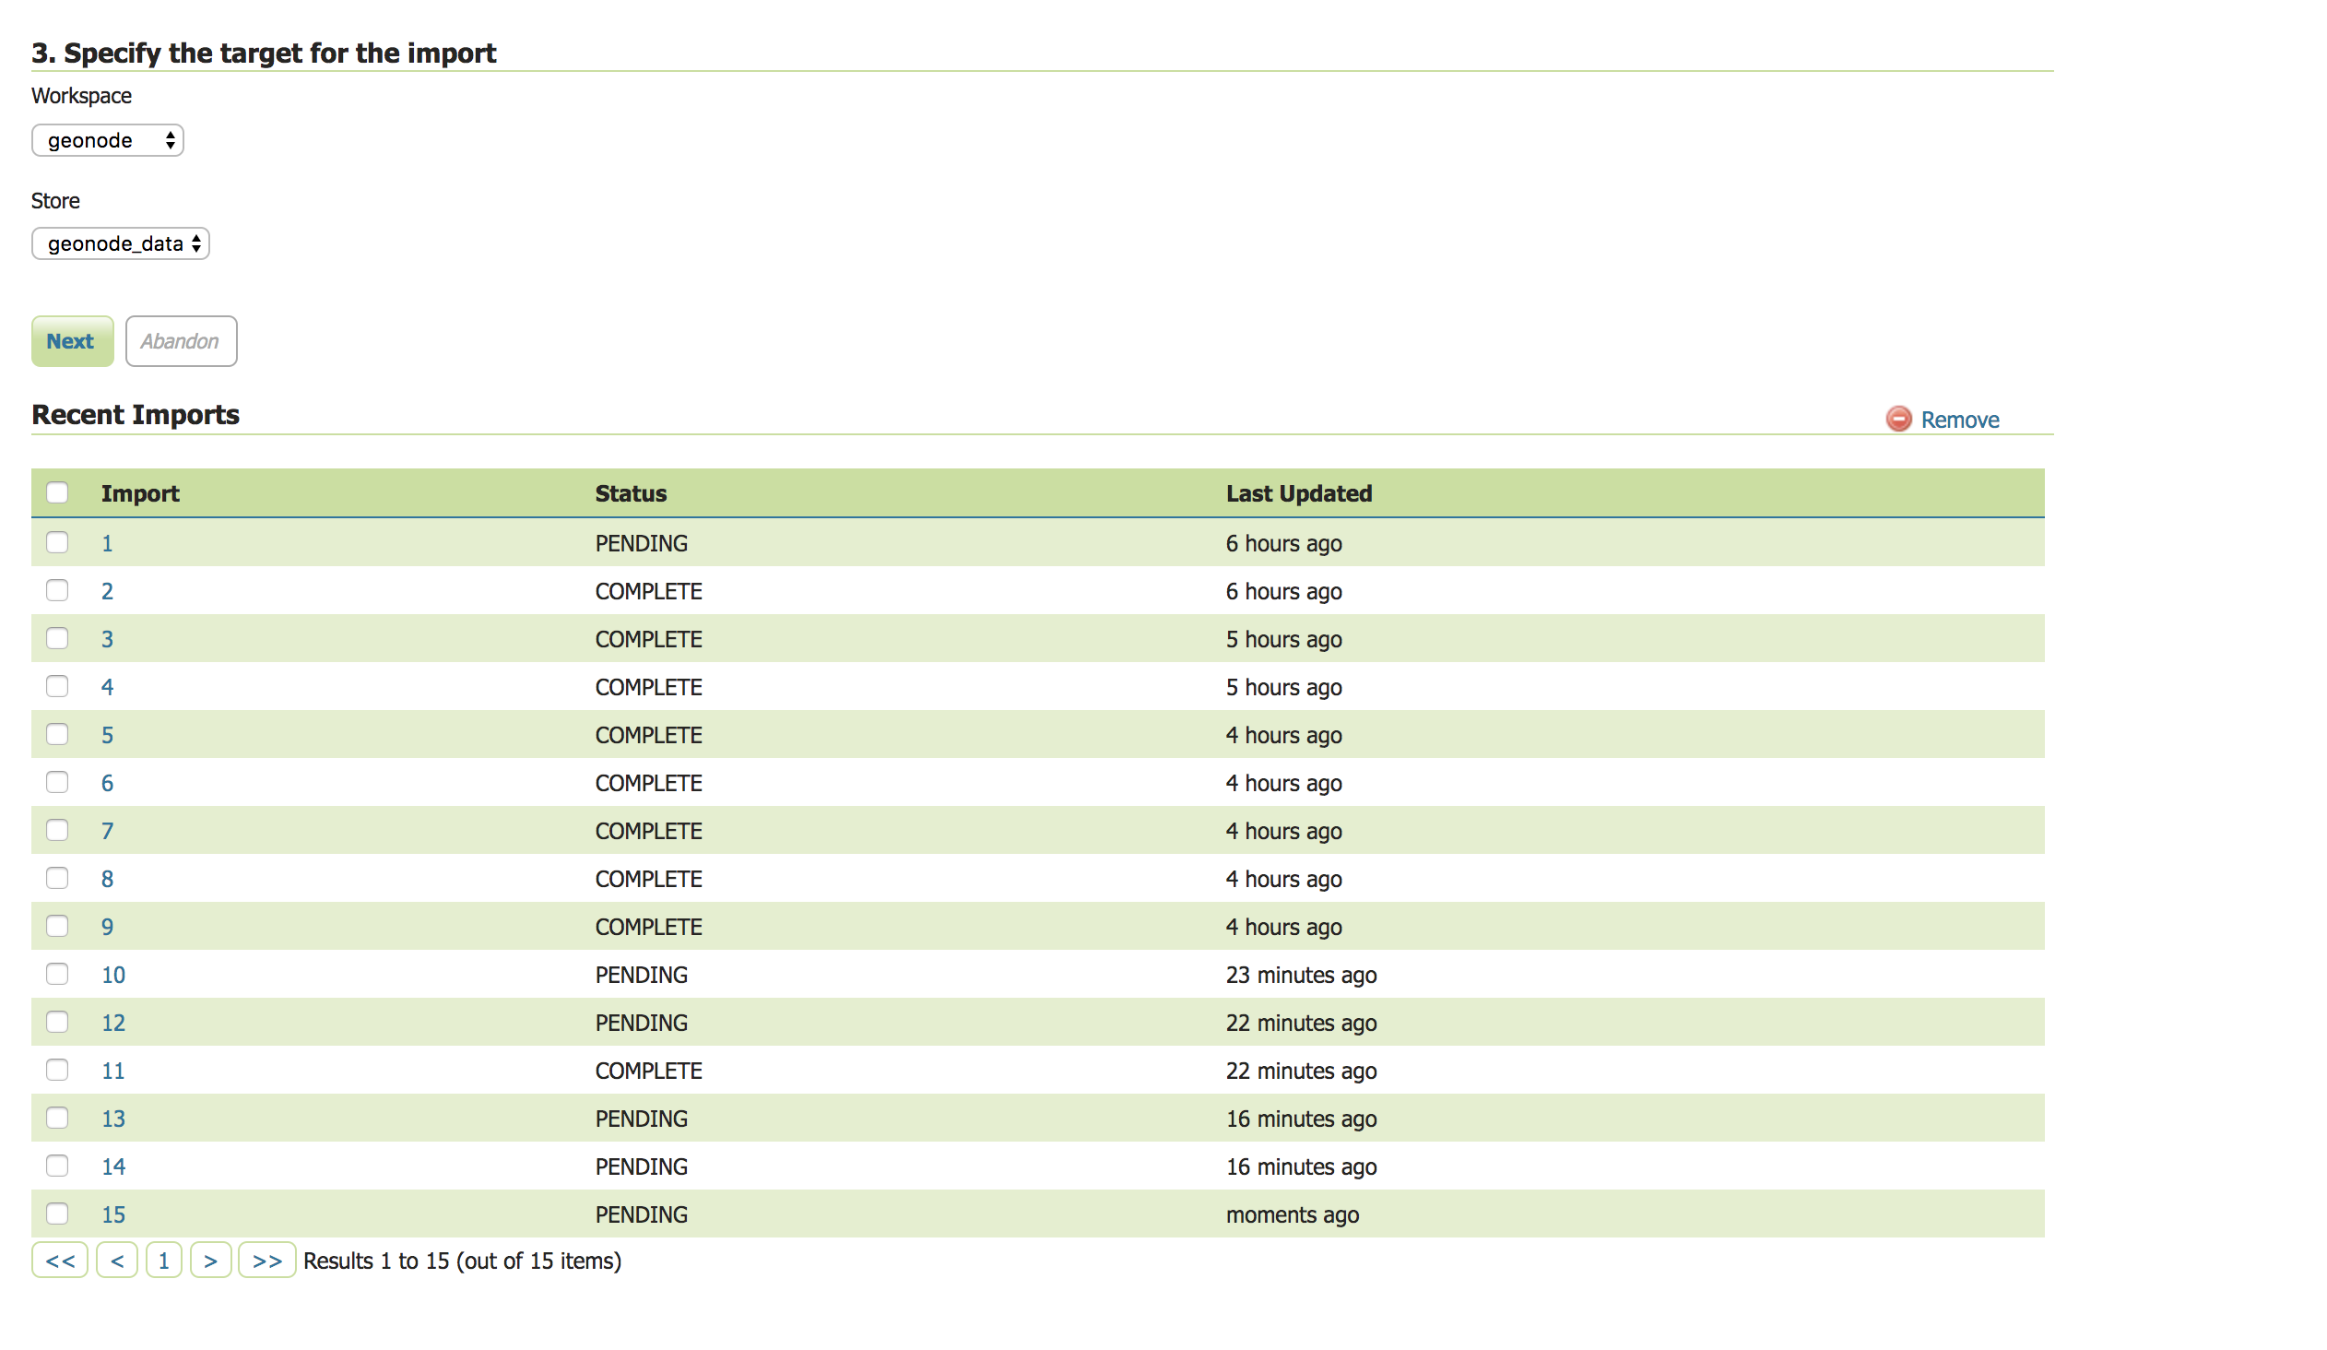Open import 12 details
Image resolution: width=2327 pixels, height=1350 pixels.
(112, 1023)
